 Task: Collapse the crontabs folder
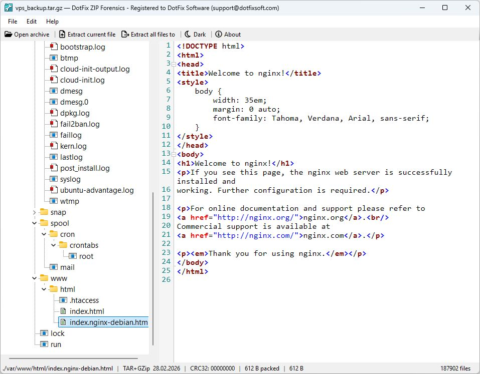tap(53, 245)
